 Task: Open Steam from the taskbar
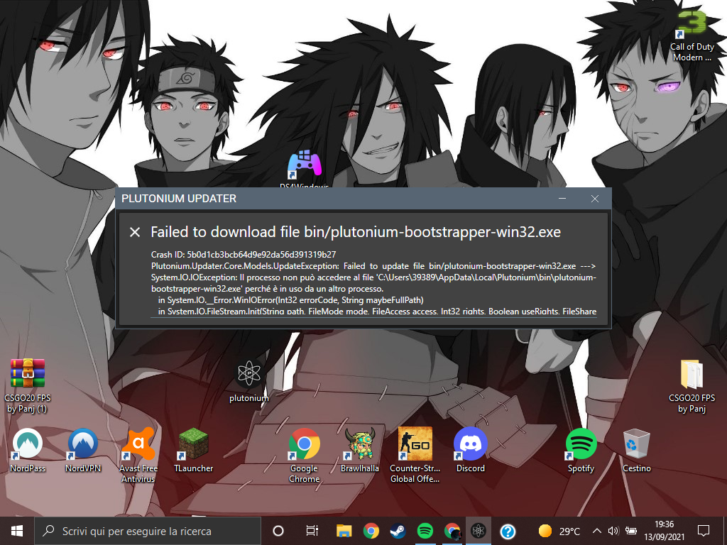398,531
